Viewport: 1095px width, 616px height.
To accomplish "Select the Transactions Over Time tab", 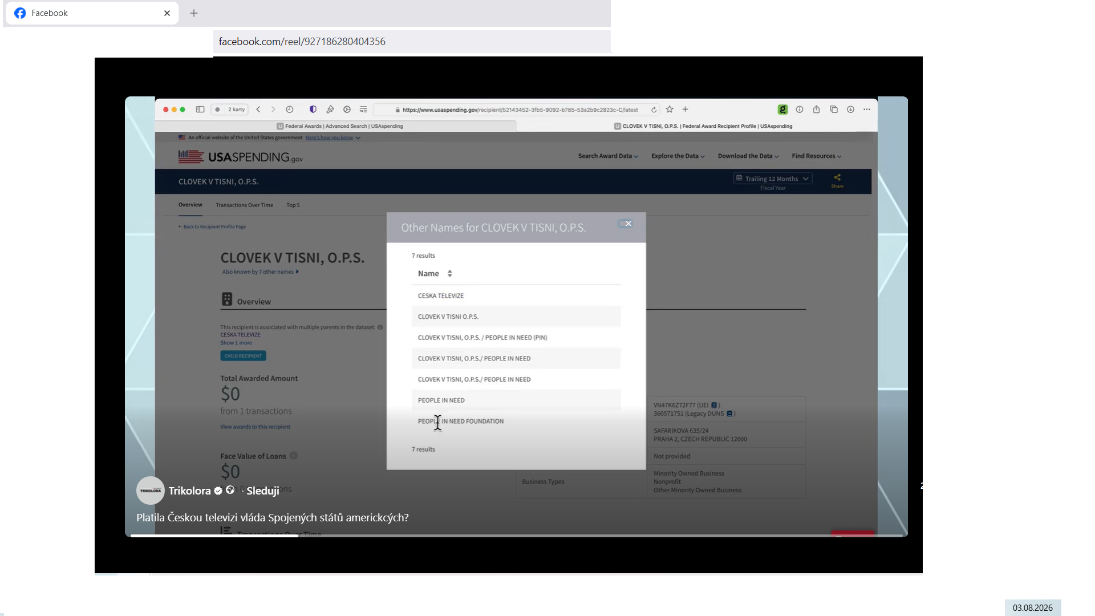I will point(244,205).
